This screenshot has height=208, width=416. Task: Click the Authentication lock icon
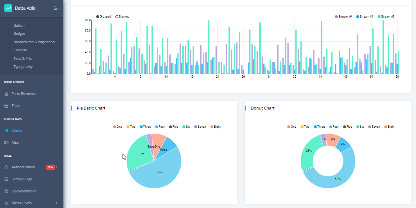(x=6, y=167)
